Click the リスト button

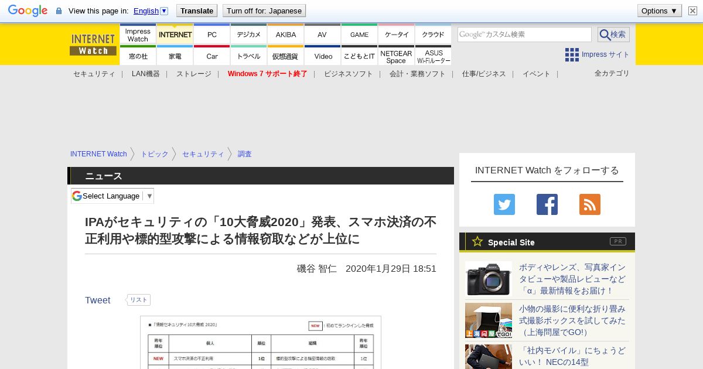tap(138, 300)
